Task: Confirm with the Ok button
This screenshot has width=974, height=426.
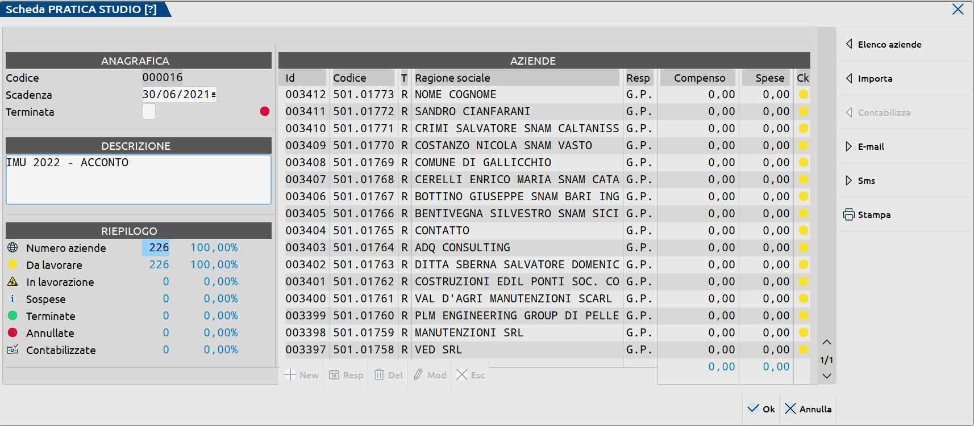Action: [761, 409]
